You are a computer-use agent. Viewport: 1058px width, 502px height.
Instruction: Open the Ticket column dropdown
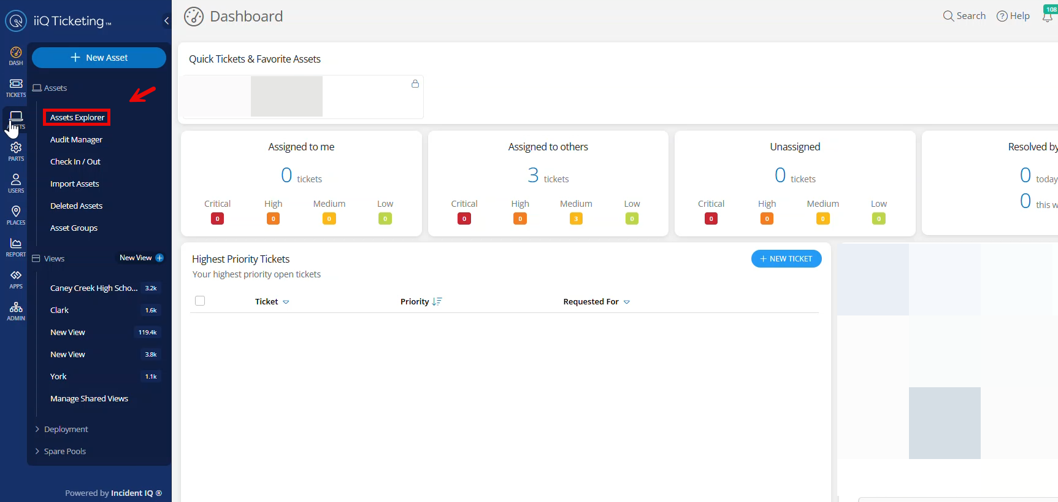(286, 302)
